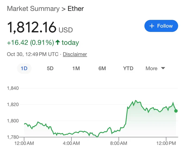Open the Disclaimer link

point(75,54)
